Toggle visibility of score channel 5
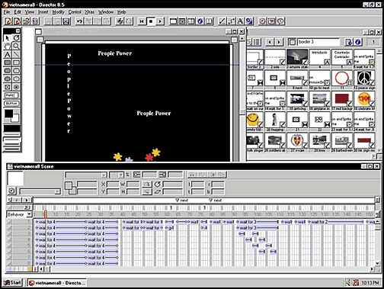This screenshot has height=289, width=384. click(x=9, y=246)
